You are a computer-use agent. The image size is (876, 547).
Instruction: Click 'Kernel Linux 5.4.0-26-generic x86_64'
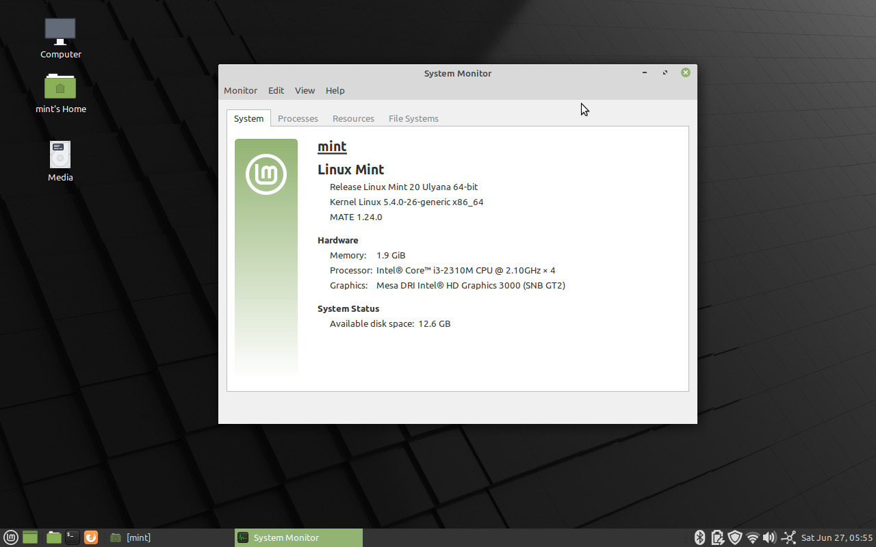point(407,202)
